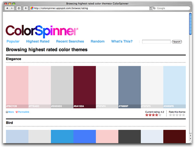Click the browser Forward arrow button
The height and width of the screenshot is (147, 195).
pos(12,8)
